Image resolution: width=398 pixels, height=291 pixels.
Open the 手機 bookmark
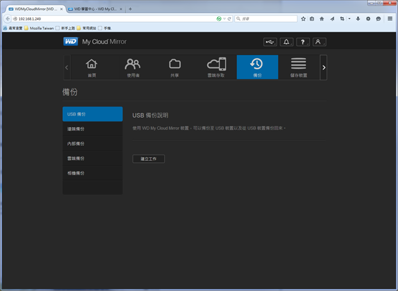click(104, 28)
